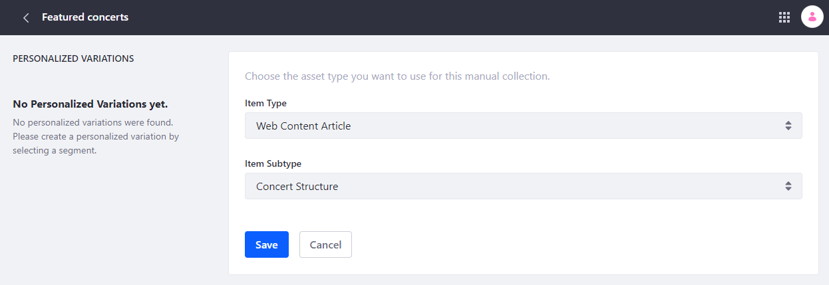Image resolution: width=829 pixels, height=285 pixels.
Task: Open the user avatar account menu
Action: [x=812, y=17]
